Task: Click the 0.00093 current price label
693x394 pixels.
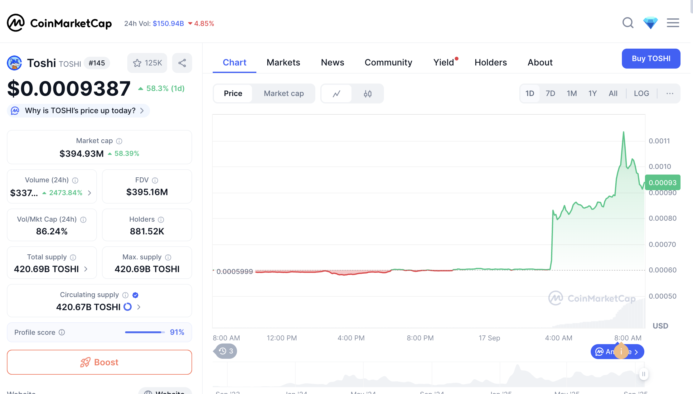Action: coord(662,183)
